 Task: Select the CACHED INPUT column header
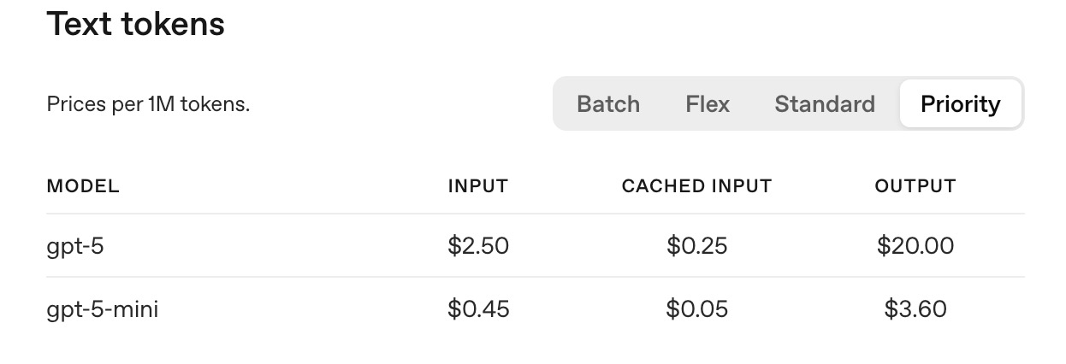(696, 186)
